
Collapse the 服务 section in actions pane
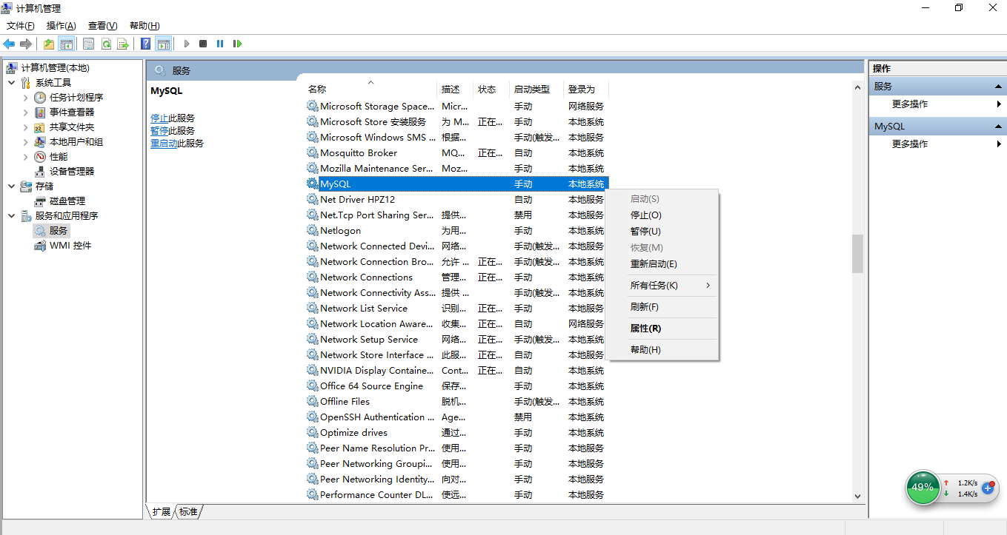point(998,87)
